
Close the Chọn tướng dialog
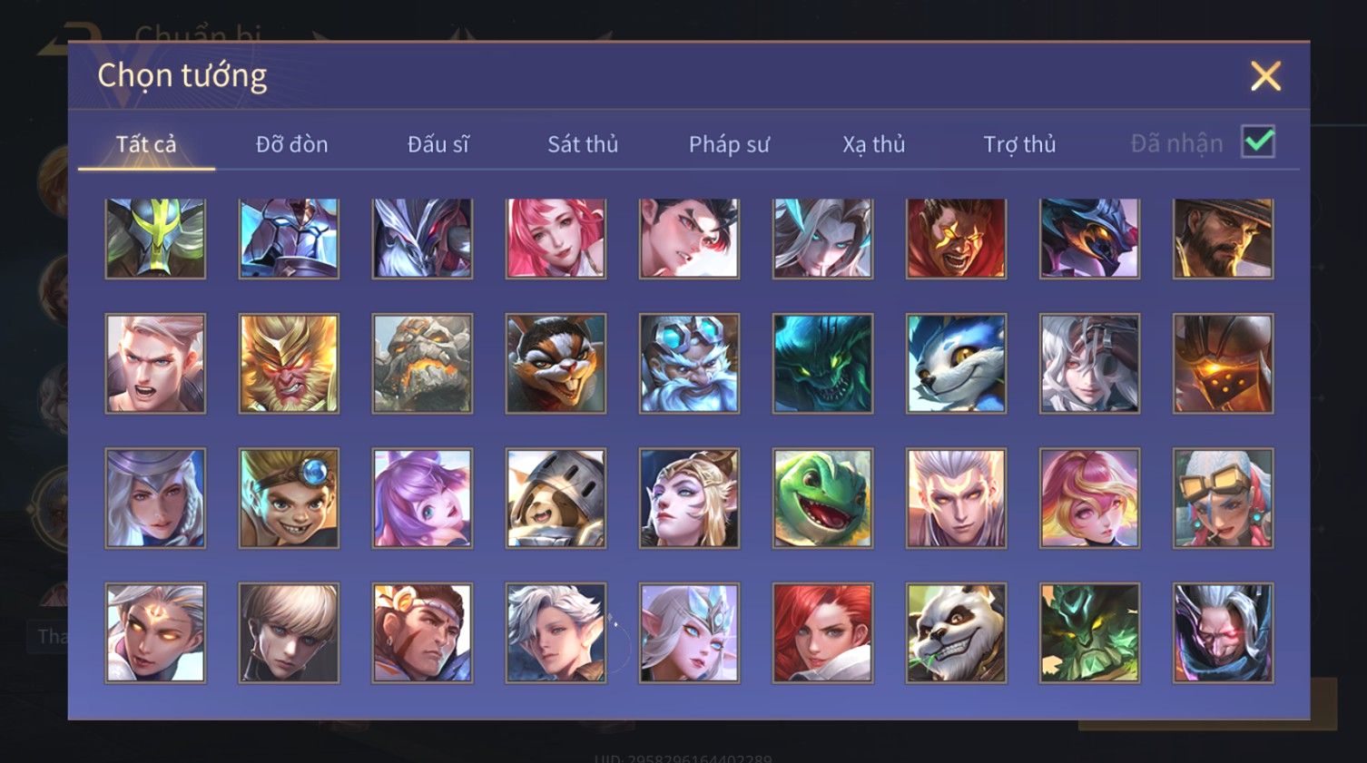(1265, 76)
